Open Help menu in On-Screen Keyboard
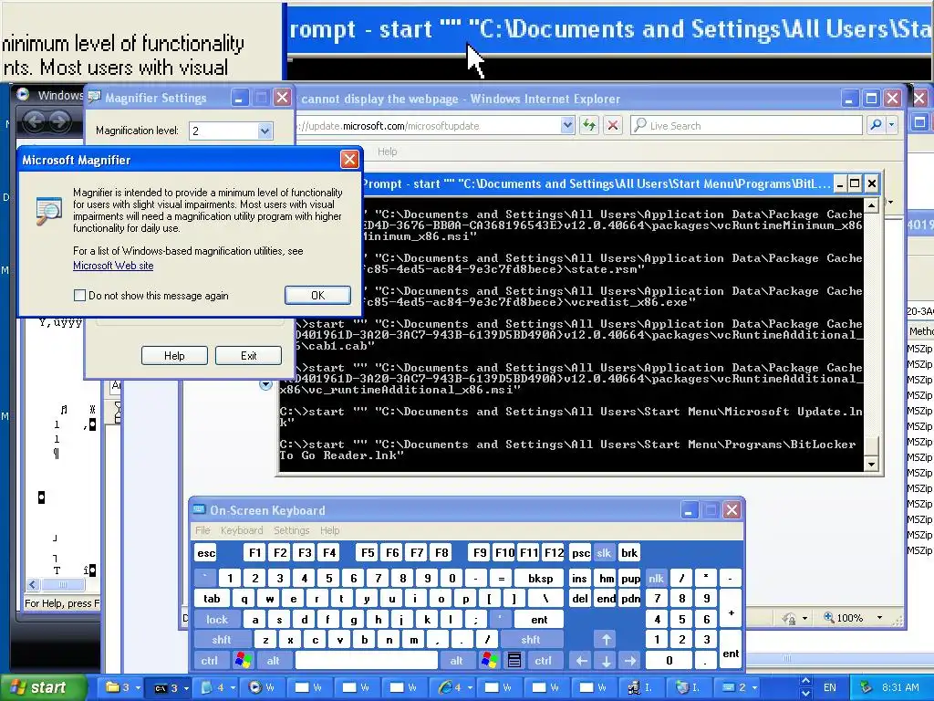The height and width of the screenshot is (701, 934). click(329, 530)
